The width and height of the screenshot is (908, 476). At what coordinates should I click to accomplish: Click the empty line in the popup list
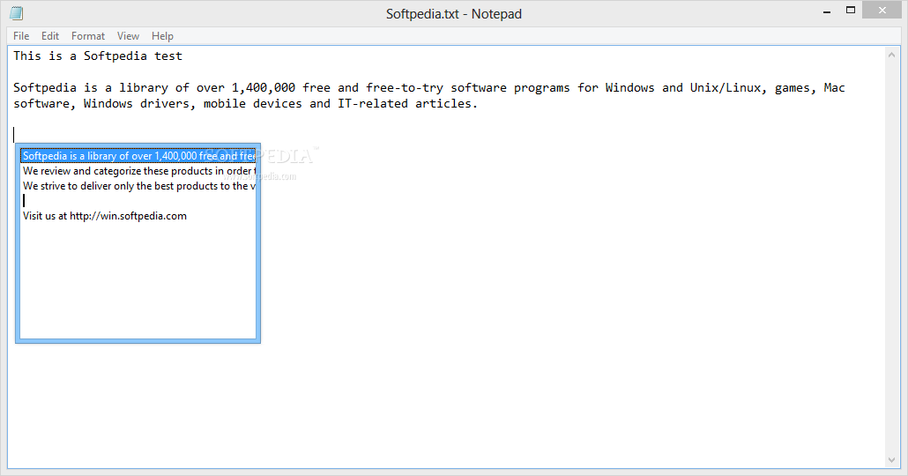[x=138, y=201]
